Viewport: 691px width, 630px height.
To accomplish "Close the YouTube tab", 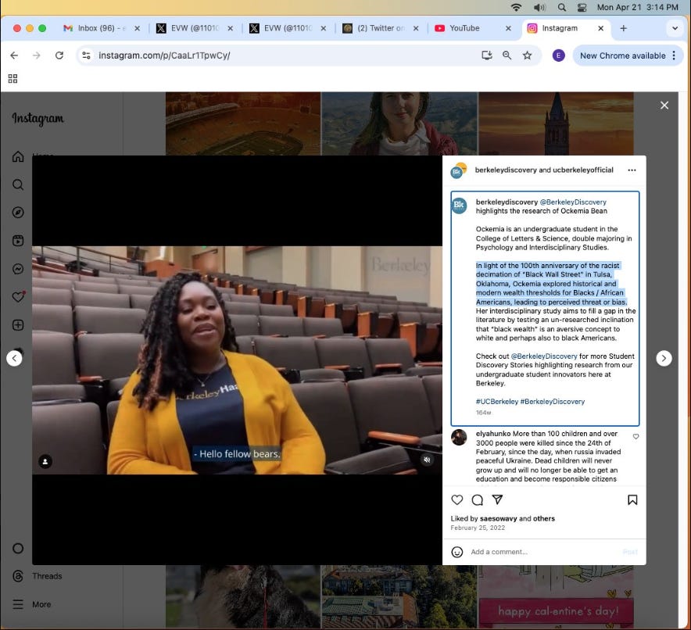I will (x=508, y=28).
